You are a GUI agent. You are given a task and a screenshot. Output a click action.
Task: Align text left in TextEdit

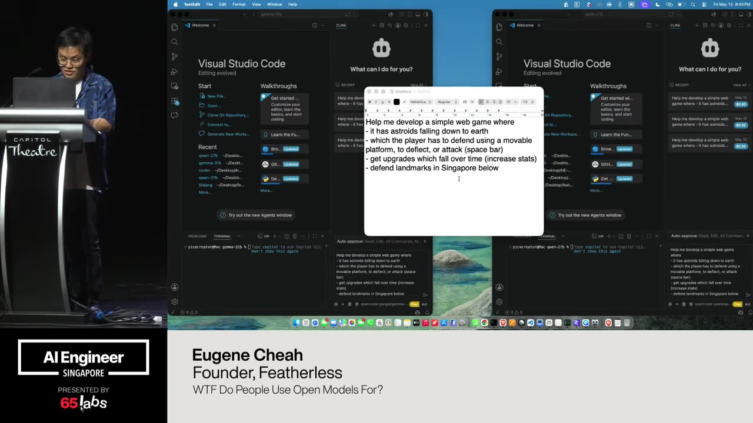tap(481, 102)
